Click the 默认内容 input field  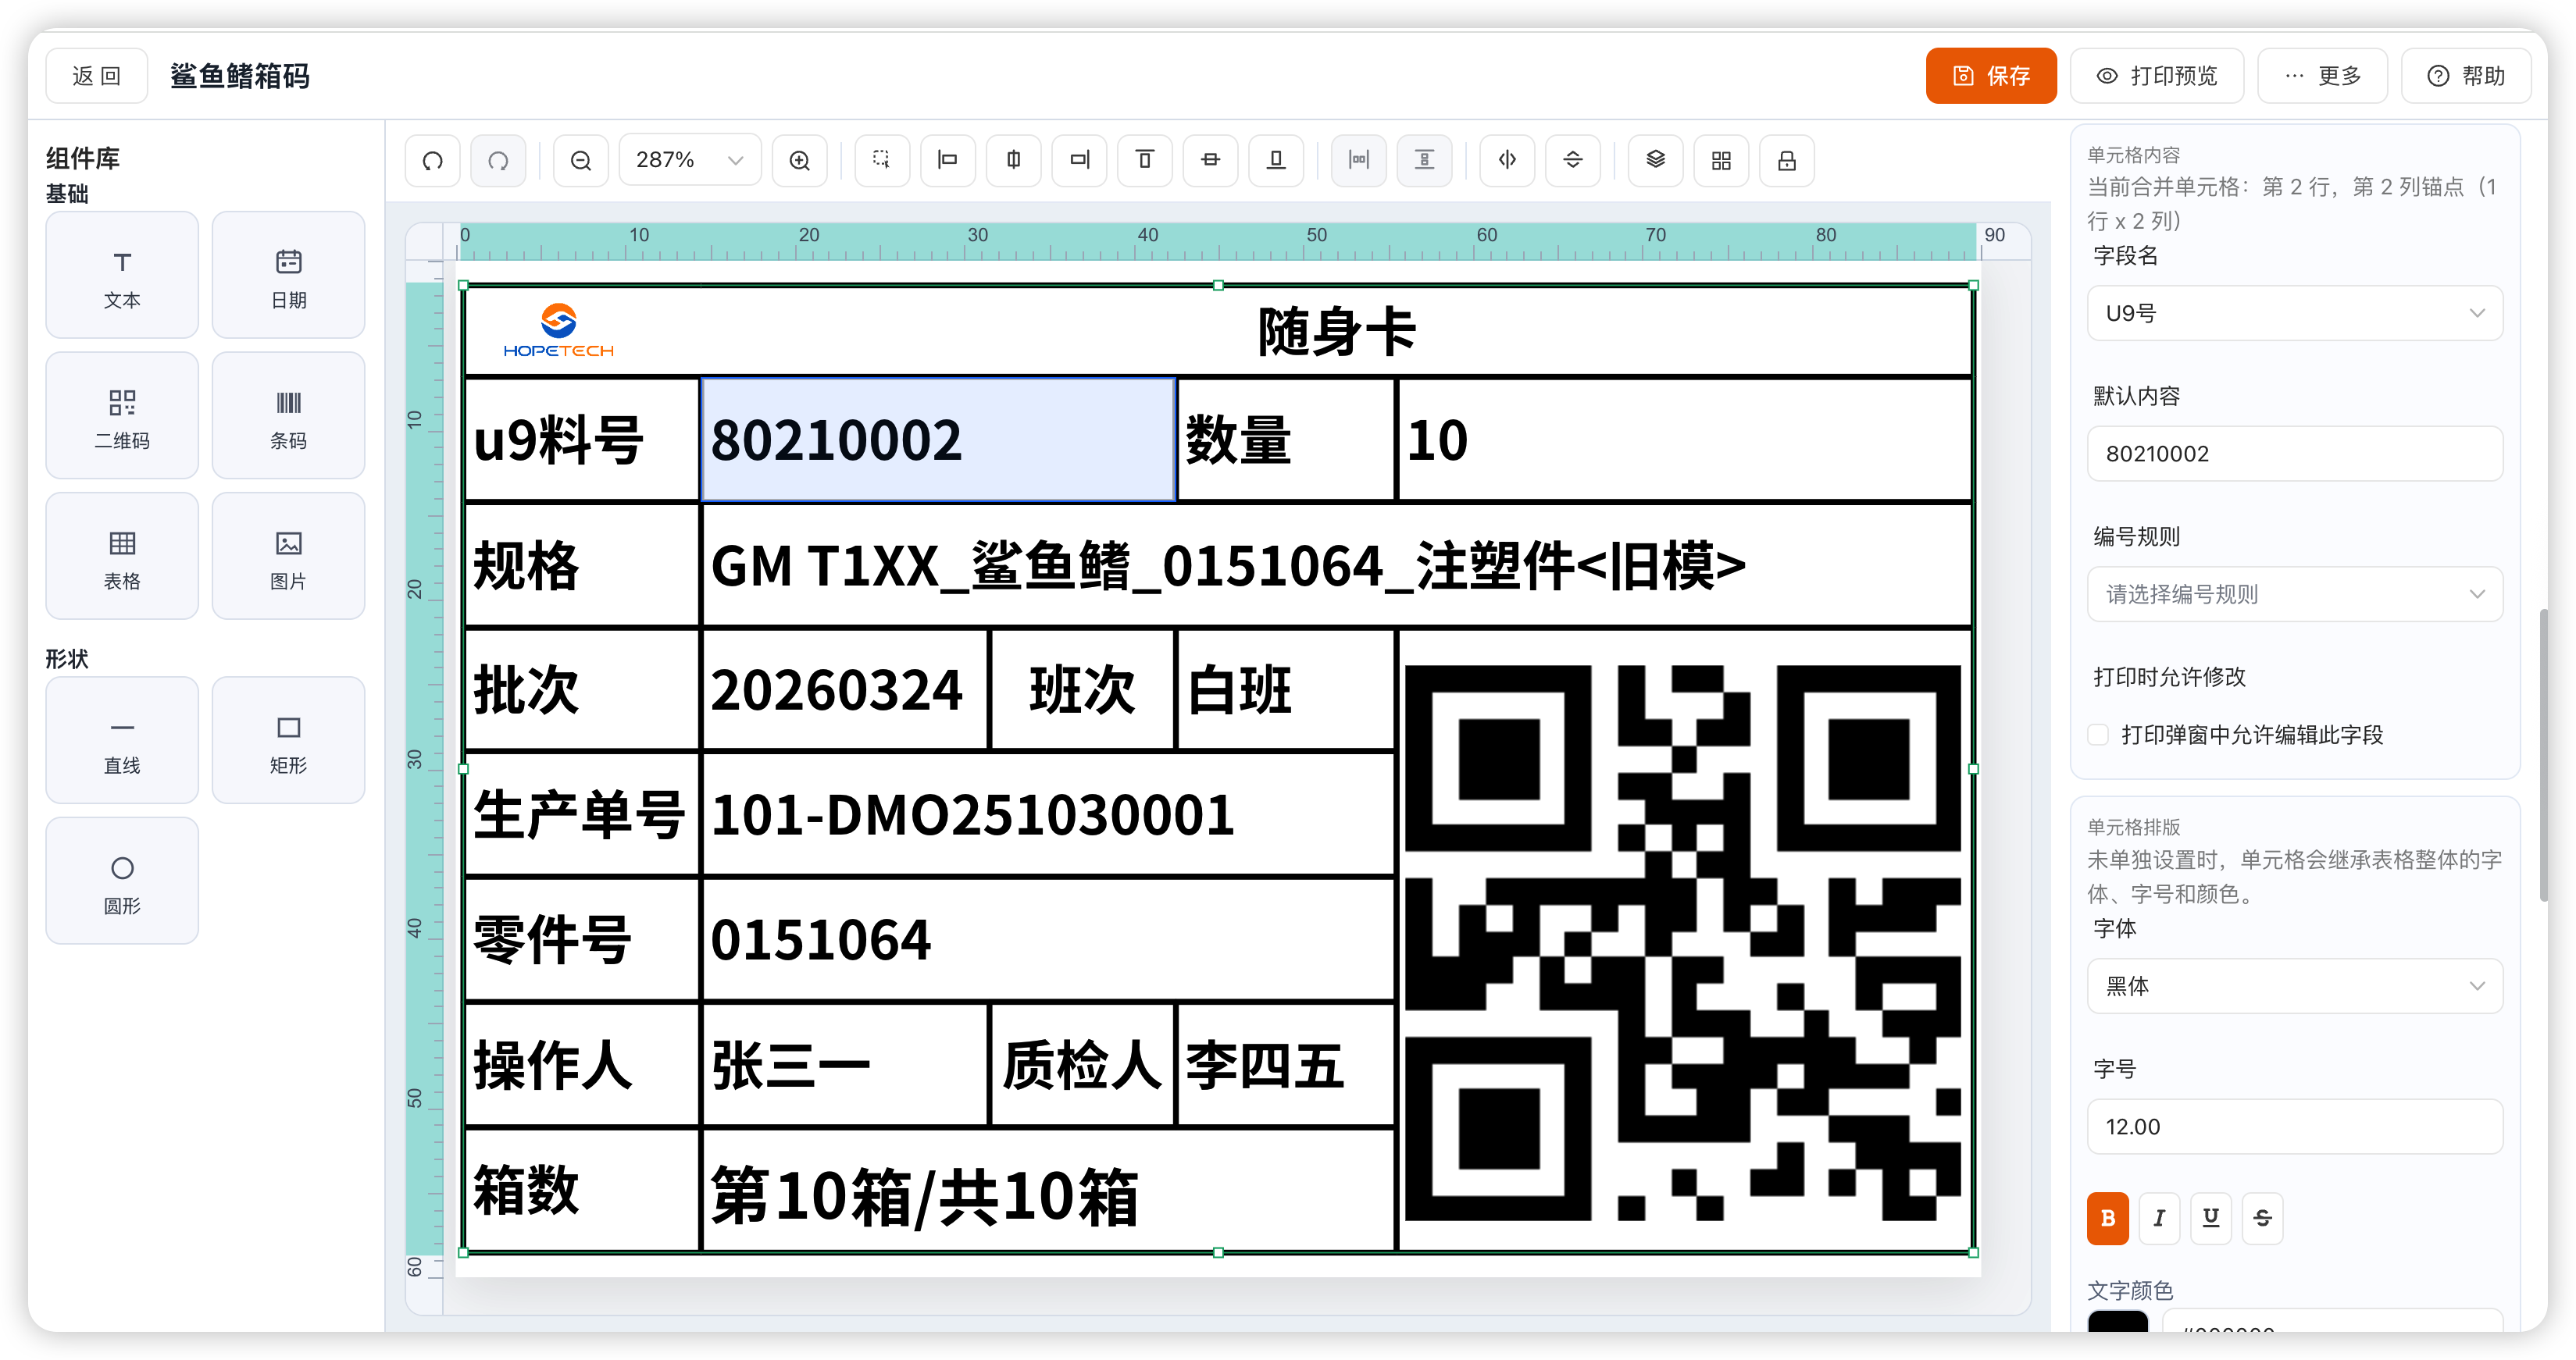point(2295,454)
